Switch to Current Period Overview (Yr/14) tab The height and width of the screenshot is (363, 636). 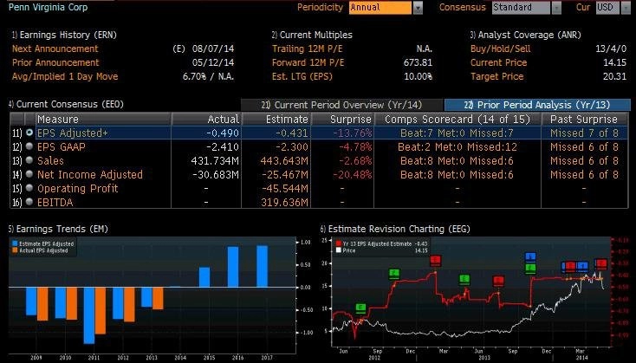341,105
